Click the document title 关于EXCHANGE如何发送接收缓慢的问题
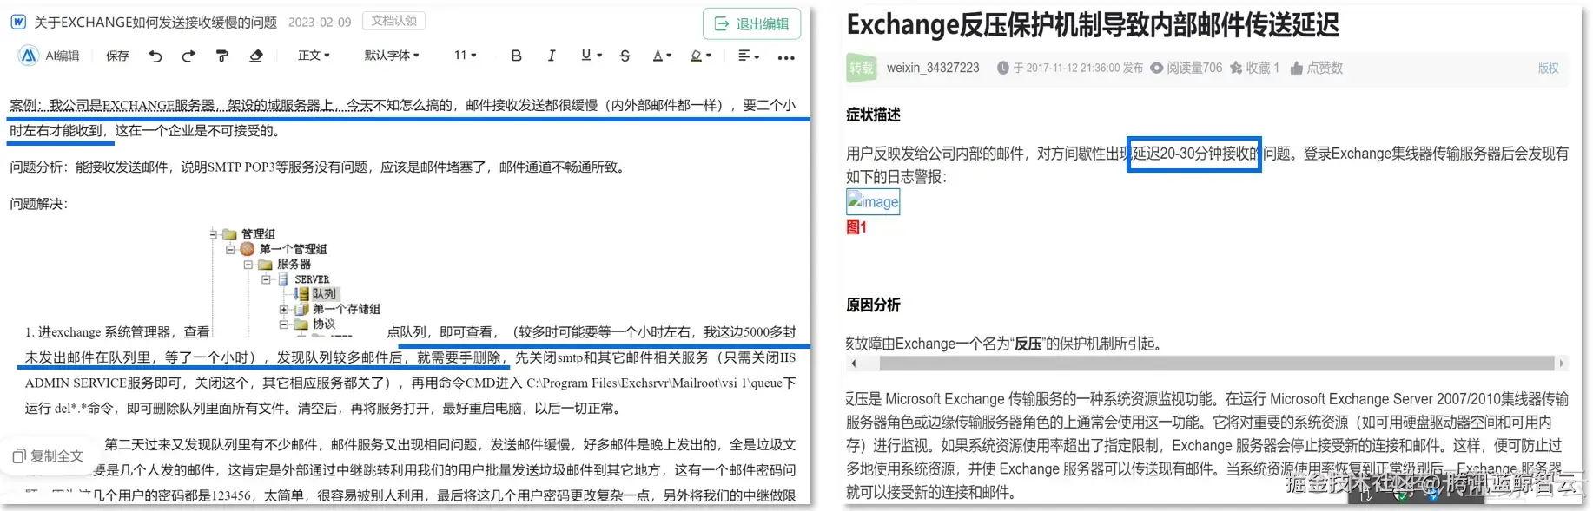1593x511 pixels. click(x=155, y=23)
